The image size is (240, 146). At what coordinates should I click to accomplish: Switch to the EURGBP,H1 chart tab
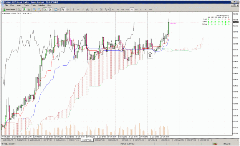point(100,140)
